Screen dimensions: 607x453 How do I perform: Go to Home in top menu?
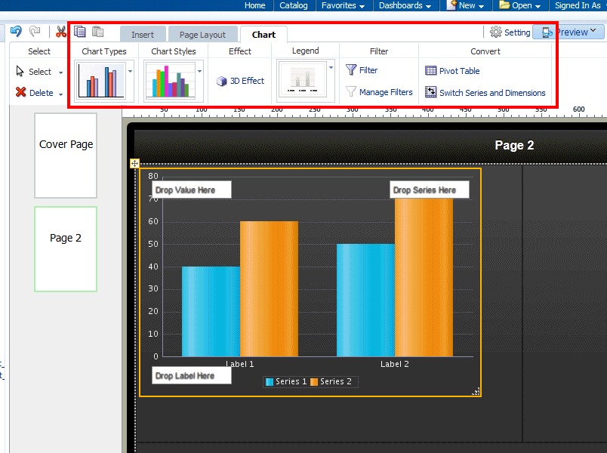pyautogui.click(x=254, y=5)
